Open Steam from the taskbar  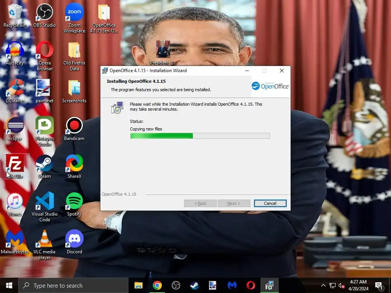click(x=194, y=285)
